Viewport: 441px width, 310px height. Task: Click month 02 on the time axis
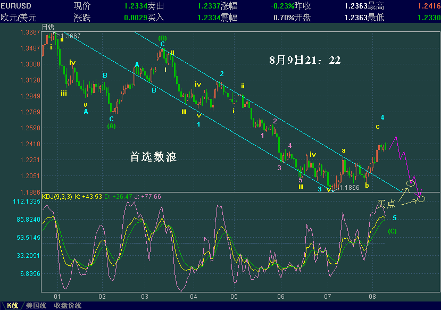click(x=102, y=297)
